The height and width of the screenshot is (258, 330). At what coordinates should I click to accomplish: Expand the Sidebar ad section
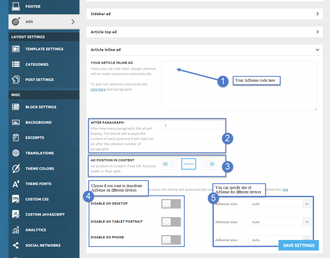(x=204, y=14)
